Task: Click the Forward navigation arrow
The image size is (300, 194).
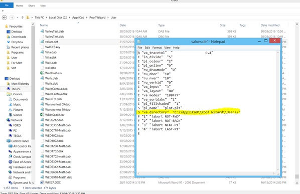Action: [x=12, y=18]
